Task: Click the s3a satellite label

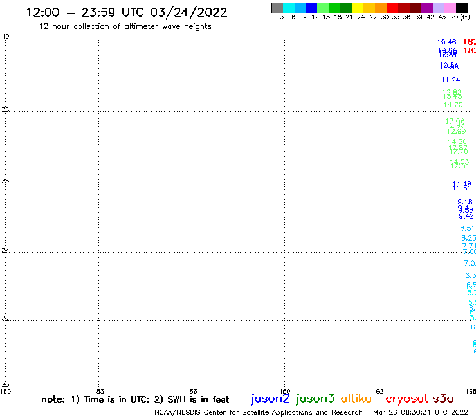Action: 443,399
